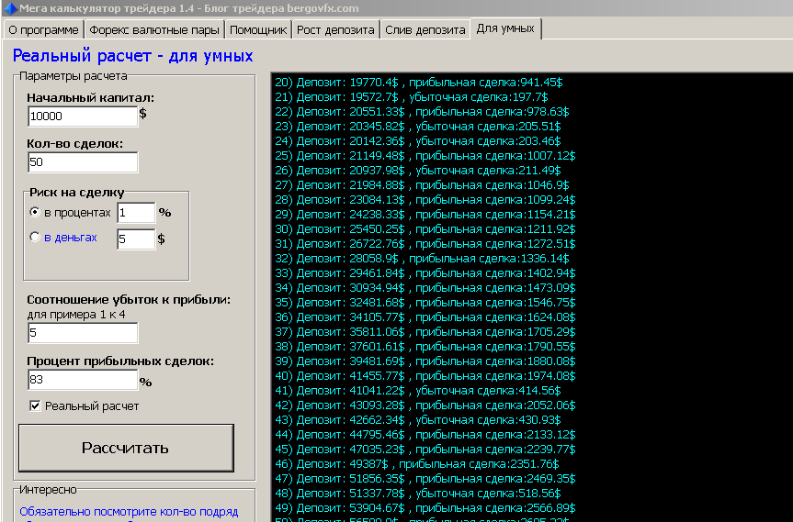Click the 'Процент прибыльных сделок' field
Screen dimensions: 793x522
pos(83,380)
